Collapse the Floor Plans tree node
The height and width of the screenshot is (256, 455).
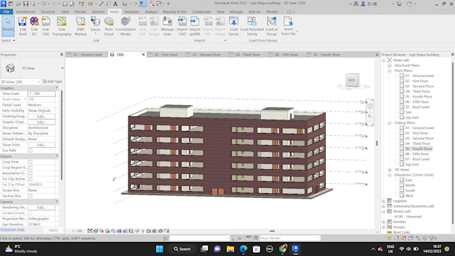click(389, 70)
